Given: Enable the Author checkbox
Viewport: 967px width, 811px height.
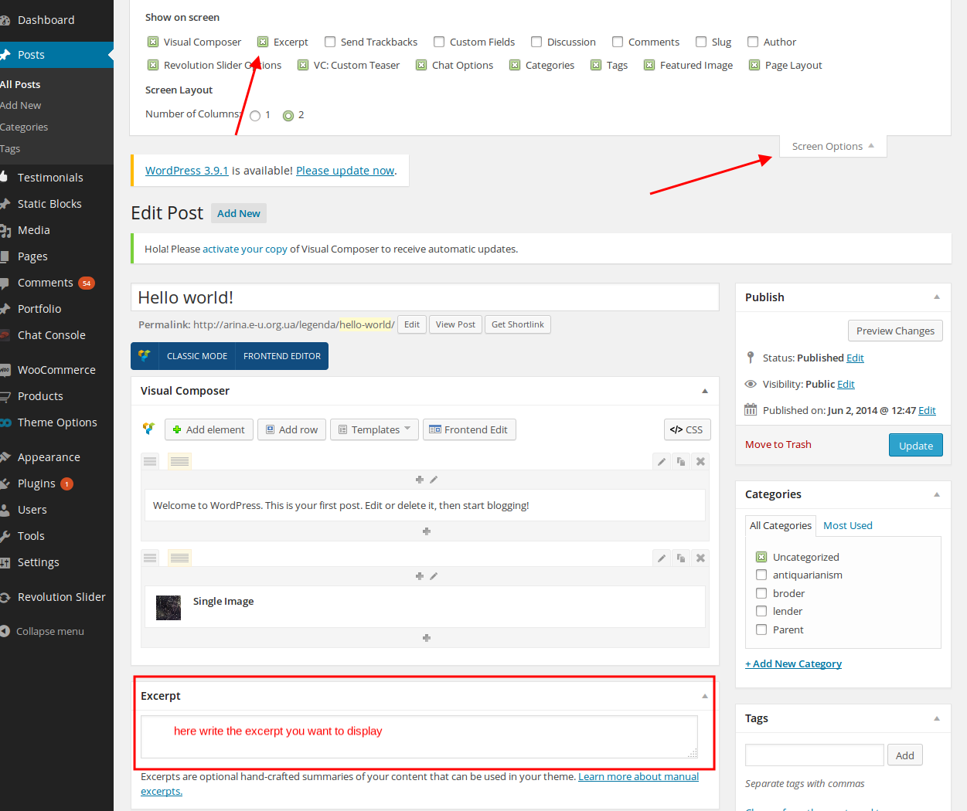Looking at the screenshot, I should tap(753, 42).
